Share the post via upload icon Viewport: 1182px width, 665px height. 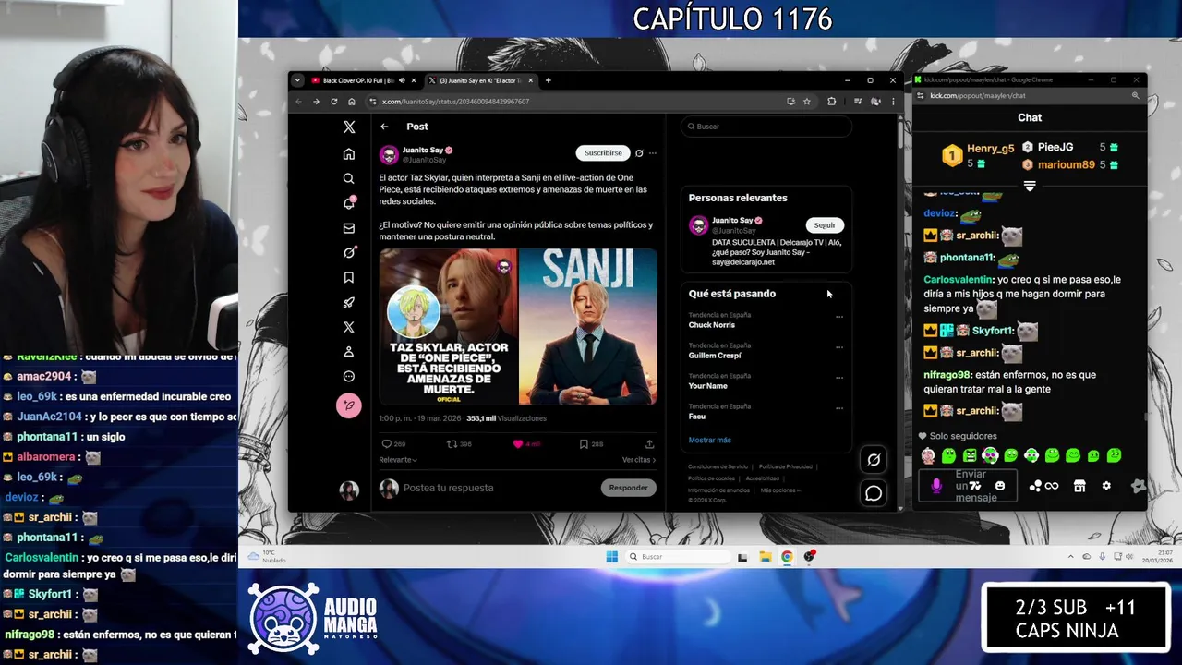tap(650, 444)
